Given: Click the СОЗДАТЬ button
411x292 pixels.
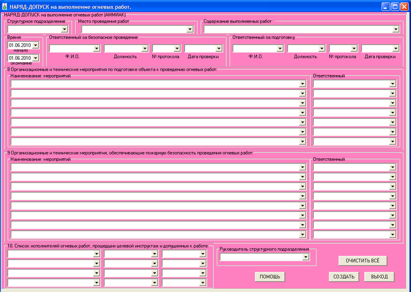Looking at the screenshot, I should coord(344,276).
